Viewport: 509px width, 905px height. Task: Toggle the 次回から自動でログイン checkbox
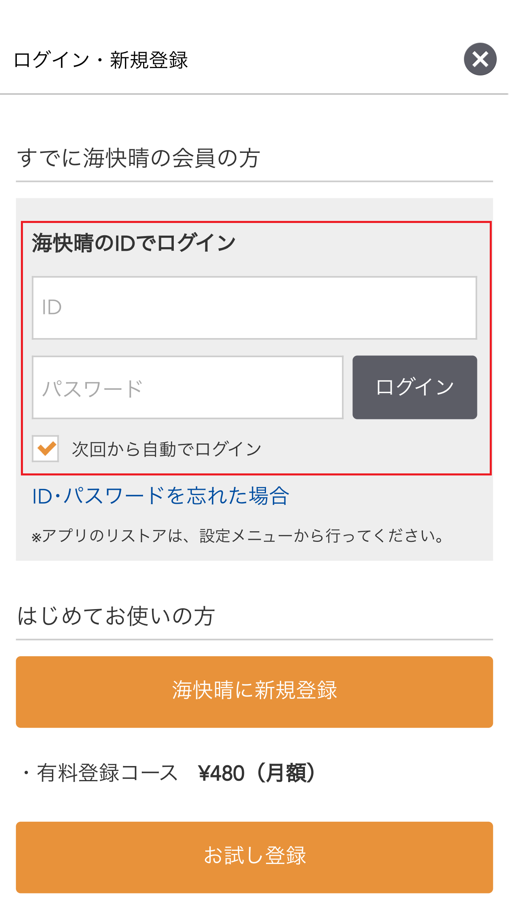click(x=45, y=448)
